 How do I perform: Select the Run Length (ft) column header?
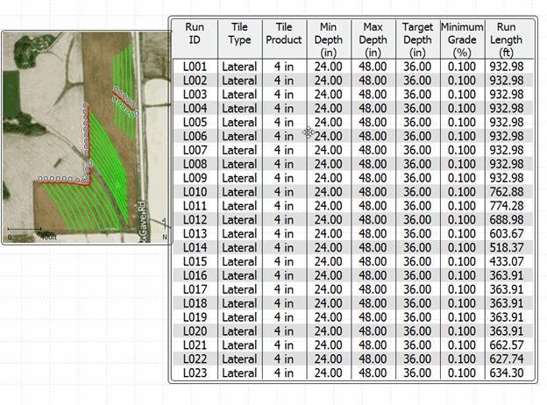click(507, 39)
